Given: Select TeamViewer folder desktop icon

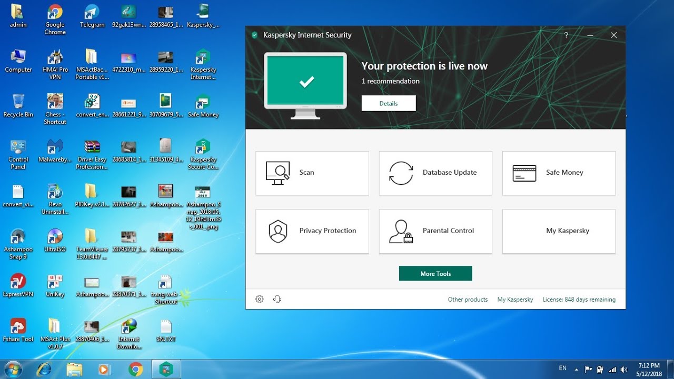Looking at the screenshot, I should tap(92, 244).
